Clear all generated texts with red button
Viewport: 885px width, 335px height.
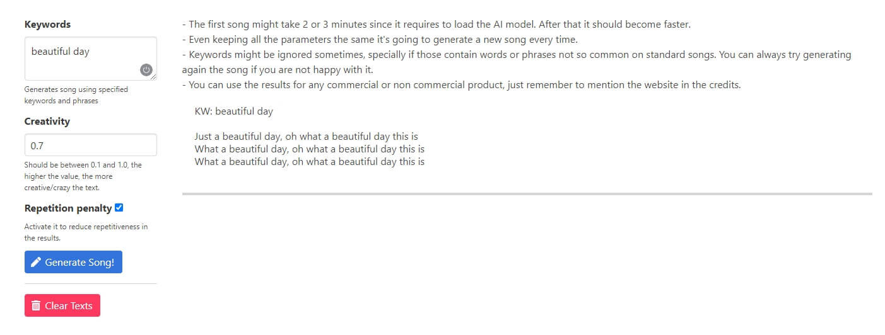[x=62, y=305]
